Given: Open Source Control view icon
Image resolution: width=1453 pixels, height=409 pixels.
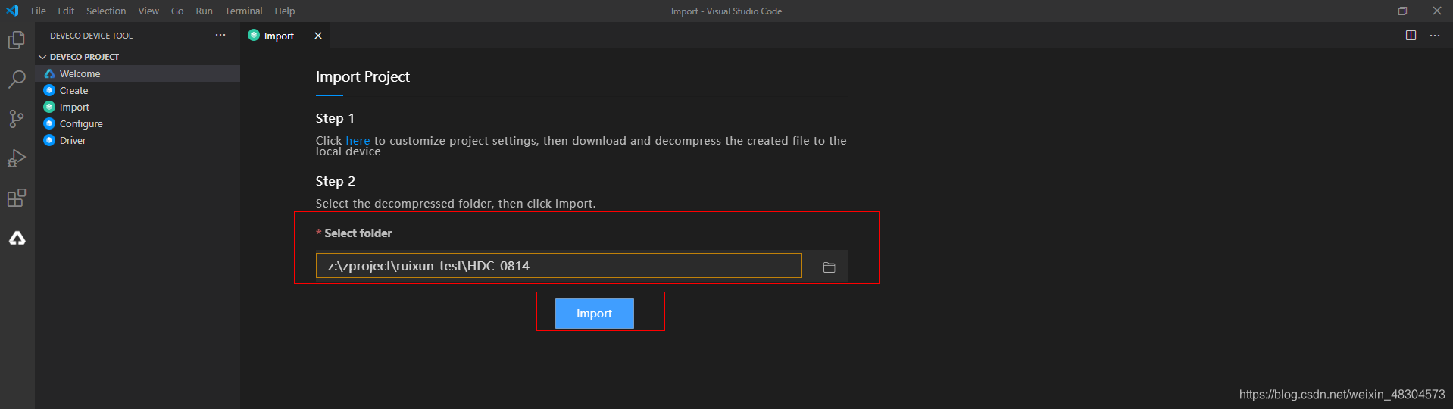Looking at the screenshot, I should pos(17,119).
